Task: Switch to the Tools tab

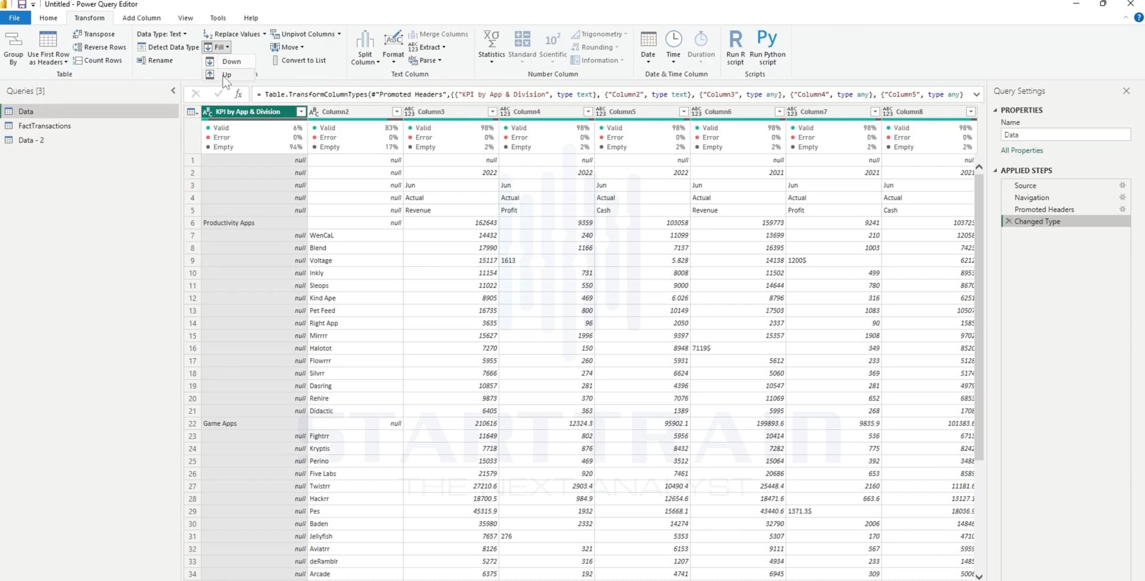Action: pos(218,18)
